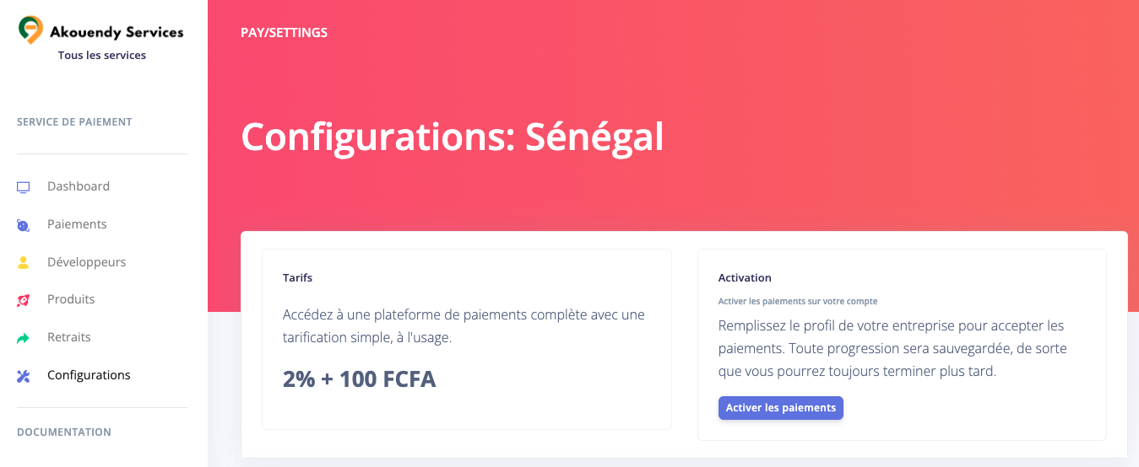The image size is (1139, 467).
Task: Select the Configurations menu entry
Action: click(89, 375)
